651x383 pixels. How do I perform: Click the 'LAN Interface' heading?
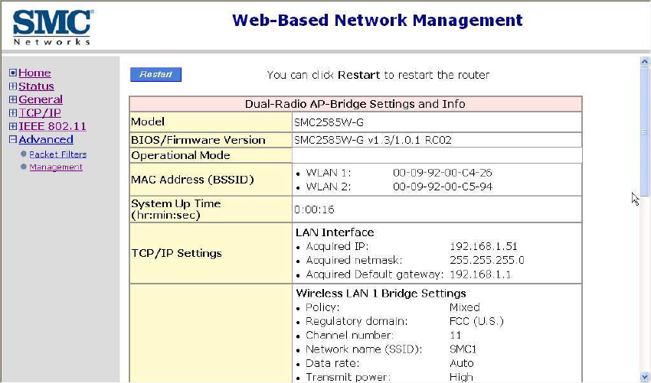(x=335, y=232)
